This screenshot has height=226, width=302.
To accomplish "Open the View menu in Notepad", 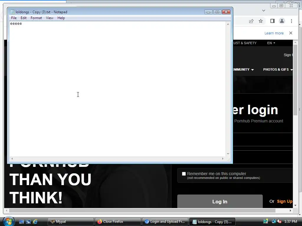I will pyautogui.click(x=50, y=18).
